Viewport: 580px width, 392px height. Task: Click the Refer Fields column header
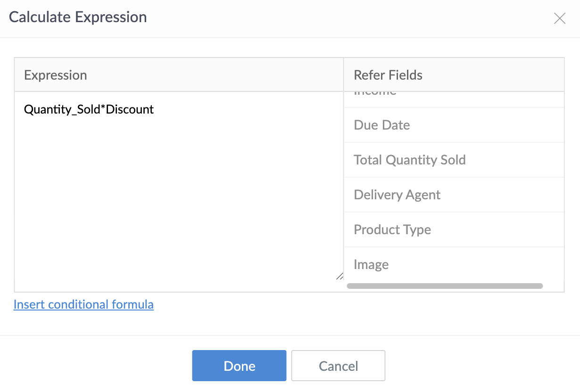pos(388,75)
